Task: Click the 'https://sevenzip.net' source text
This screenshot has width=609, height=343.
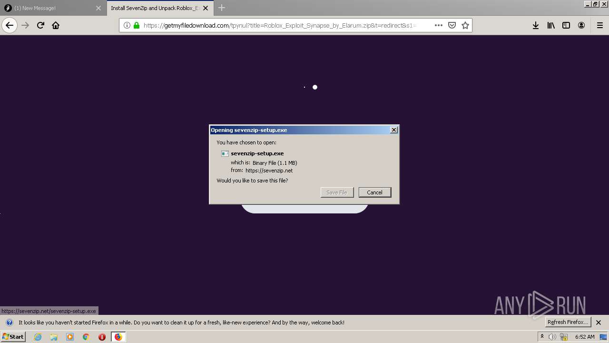Action: (x=269, y=171)
